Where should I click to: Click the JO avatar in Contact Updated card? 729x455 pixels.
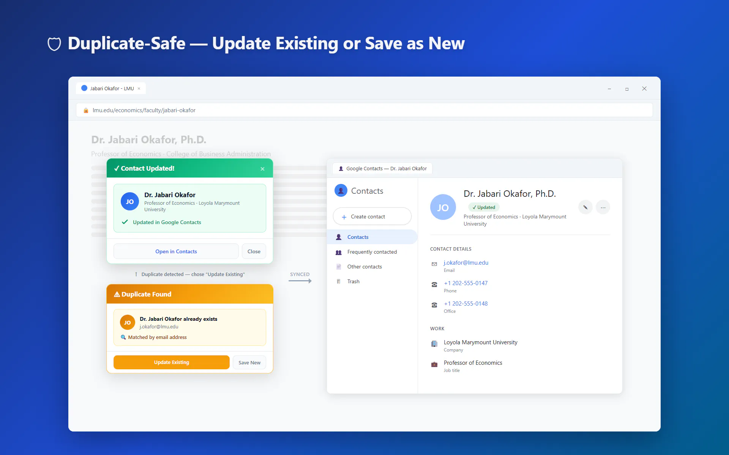click(130, 202)
